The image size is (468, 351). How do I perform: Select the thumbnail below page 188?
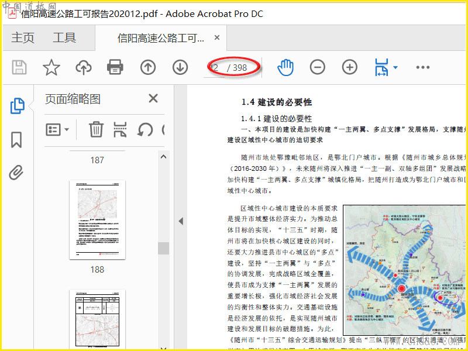pyautogui.click(x=97, y=319)
